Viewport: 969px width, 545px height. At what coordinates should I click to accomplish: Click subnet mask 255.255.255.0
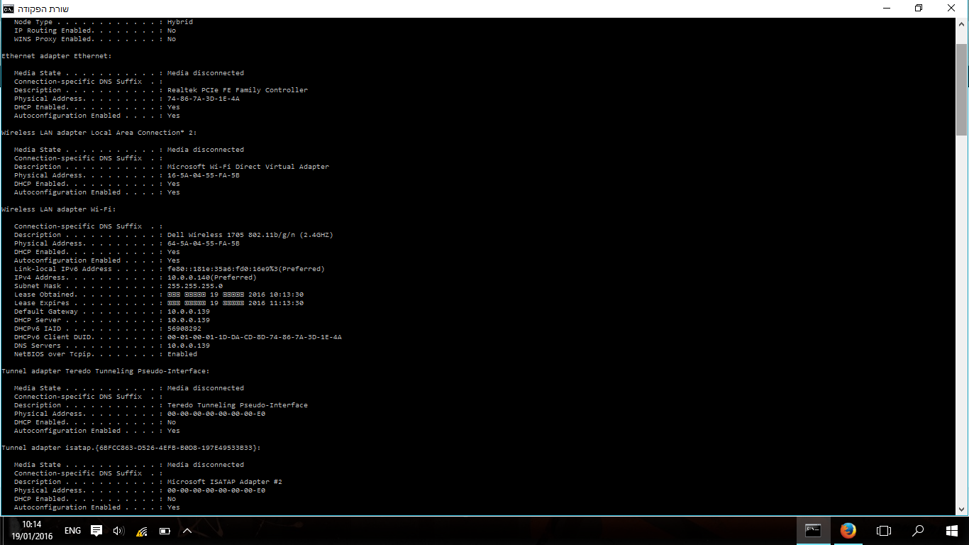click(x=195, y=286)
